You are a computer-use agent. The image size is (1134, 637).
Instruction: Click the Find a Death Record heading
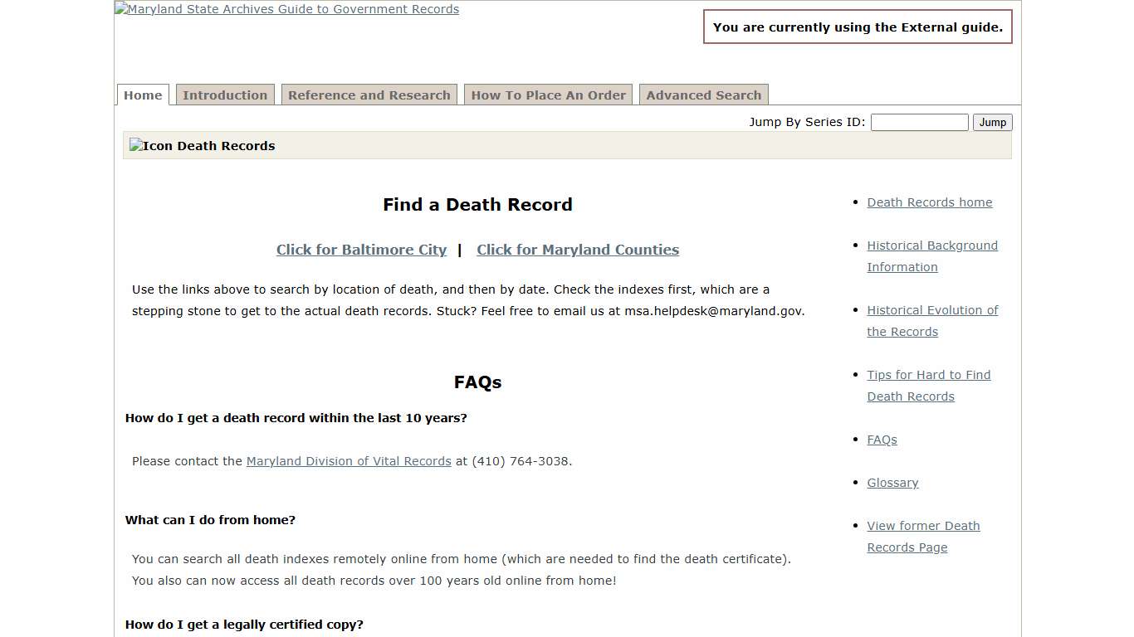[477, 204]
